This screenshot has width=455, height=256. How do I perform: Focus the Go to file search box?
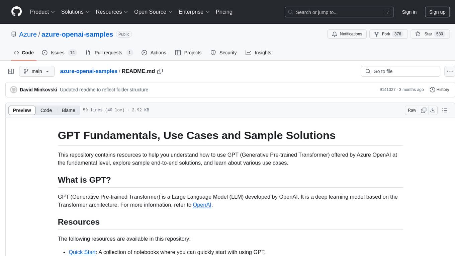(400, 71)
